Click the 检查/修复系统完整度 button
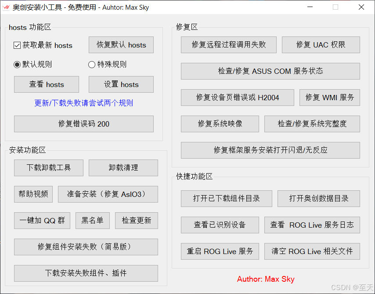375x294 pixels. coord(312,124)
